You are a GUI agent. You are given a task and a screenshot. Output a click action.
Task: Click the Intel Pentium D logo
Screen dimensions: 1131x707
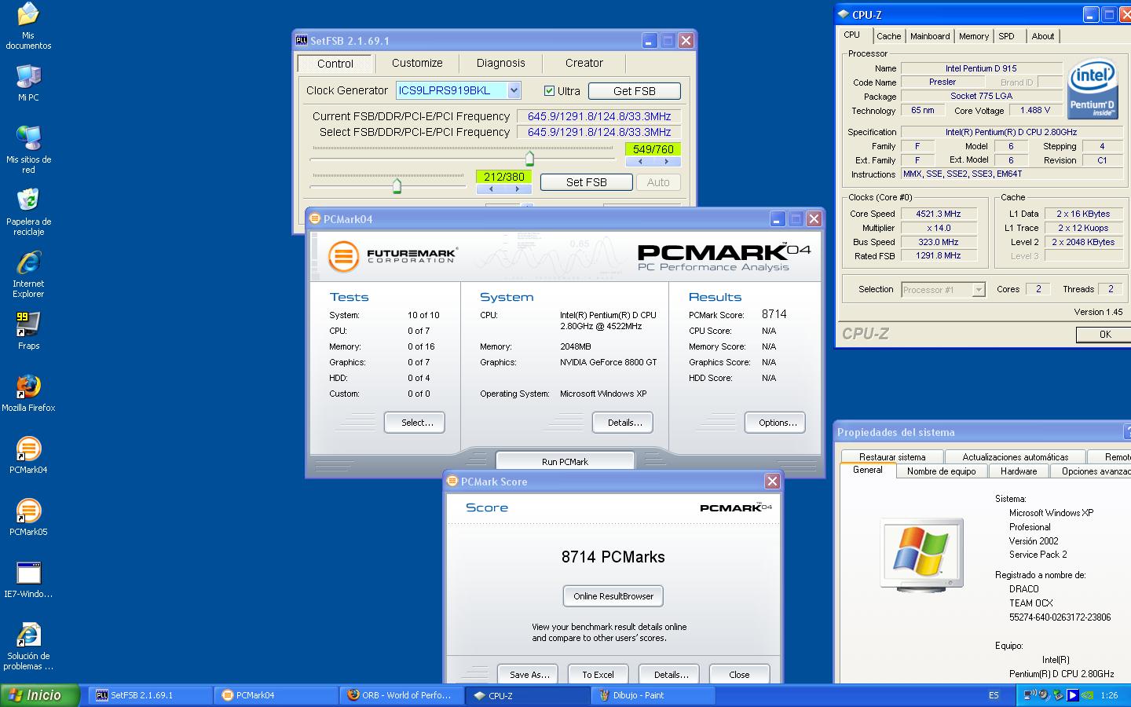click(x=1093, y=90)
